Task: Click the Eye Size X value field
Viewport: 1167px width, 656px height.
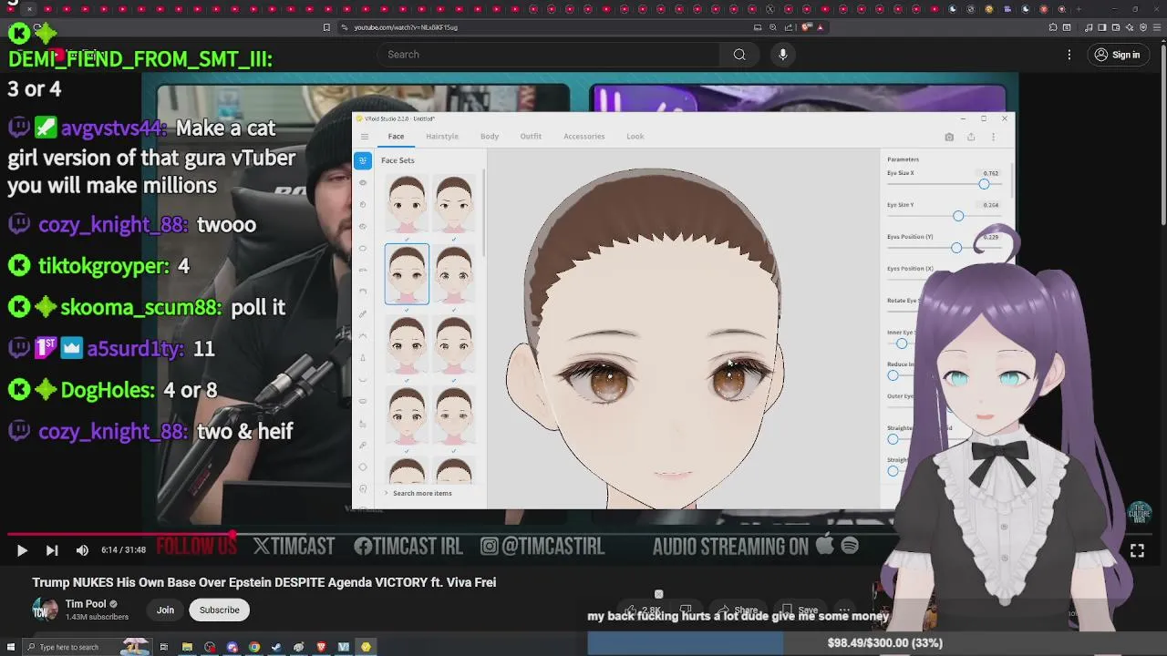Action: 990,173
